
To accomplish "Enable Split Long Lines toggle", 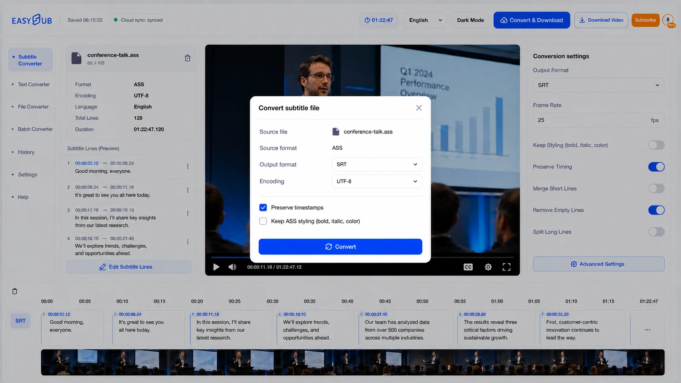I will tap(656, 232).
